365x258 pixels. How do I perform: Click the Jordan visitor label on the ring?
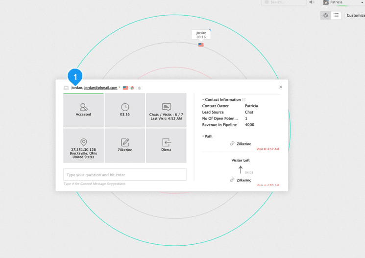pos(201,35)
